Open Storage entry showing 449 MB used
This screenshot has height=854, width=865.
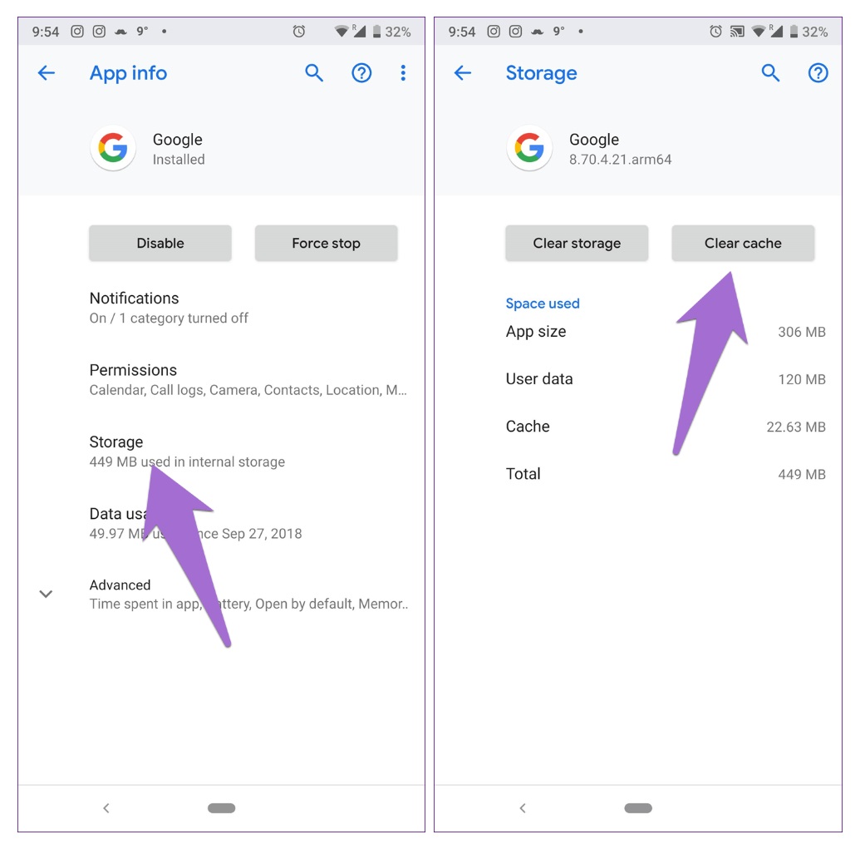(x=221, y=452)
